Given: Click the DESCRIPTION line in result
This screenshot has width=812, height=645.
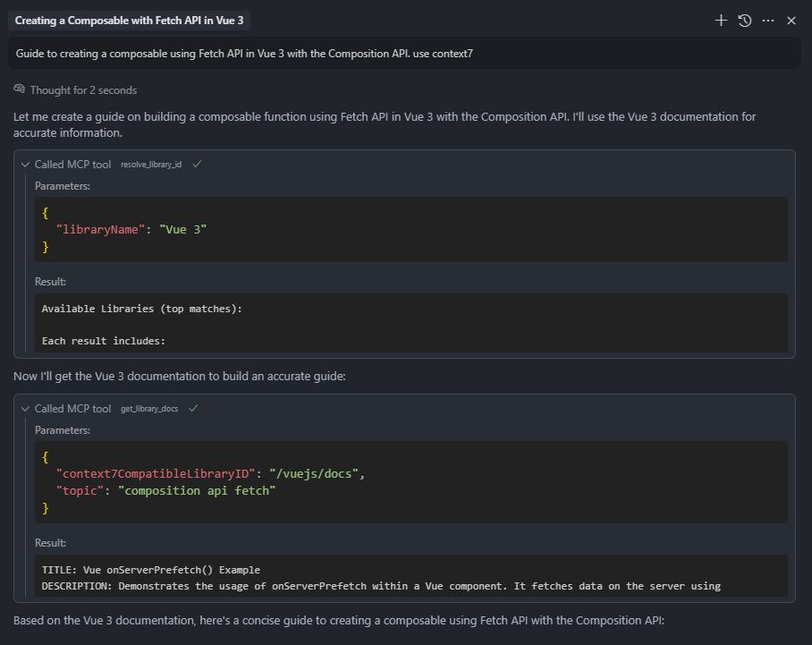Looking at the screenshot, I should (x=381, y=586).
